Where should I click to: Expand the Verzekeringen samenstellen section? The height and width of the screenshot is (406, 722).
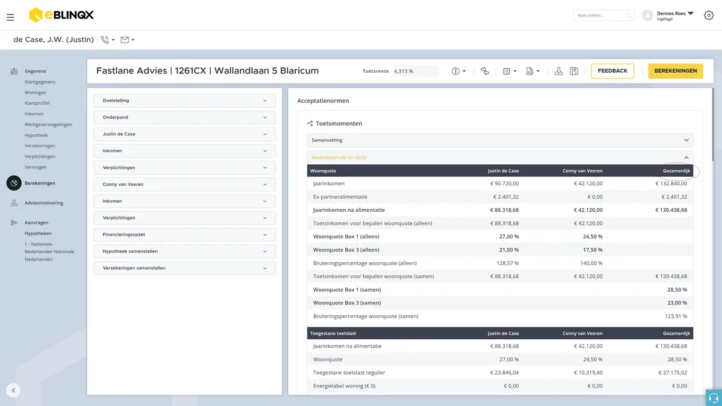(x=185, y=268)
